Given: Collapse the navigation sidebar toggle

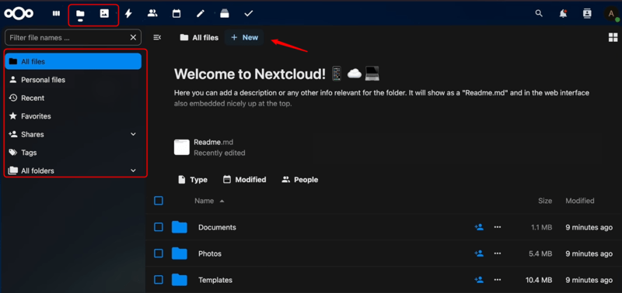Looking at the screenshot, I should [157, 37].
